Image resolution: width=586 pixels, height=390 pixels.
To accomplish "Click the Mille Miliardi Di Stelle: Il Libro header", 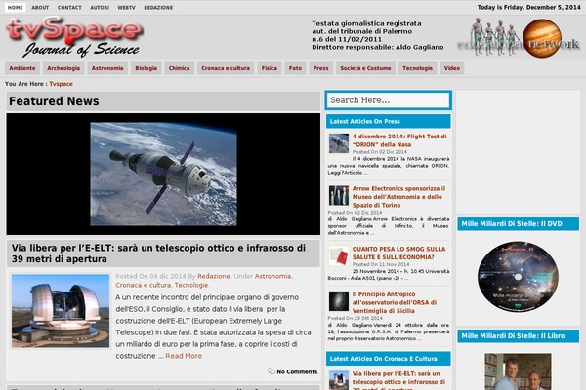I will (x=518, y=335).
